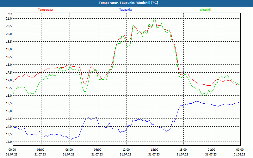
Task: Click the blue Taupunkt legend label
Action: [x=125, y=10]
